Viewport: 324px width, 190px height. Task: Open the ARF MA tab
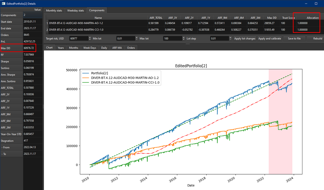point(117,48)
